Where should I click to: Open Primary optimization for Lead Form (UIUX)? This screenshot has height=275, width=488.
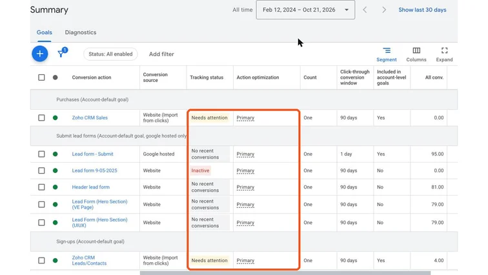(x=245, y=223)
